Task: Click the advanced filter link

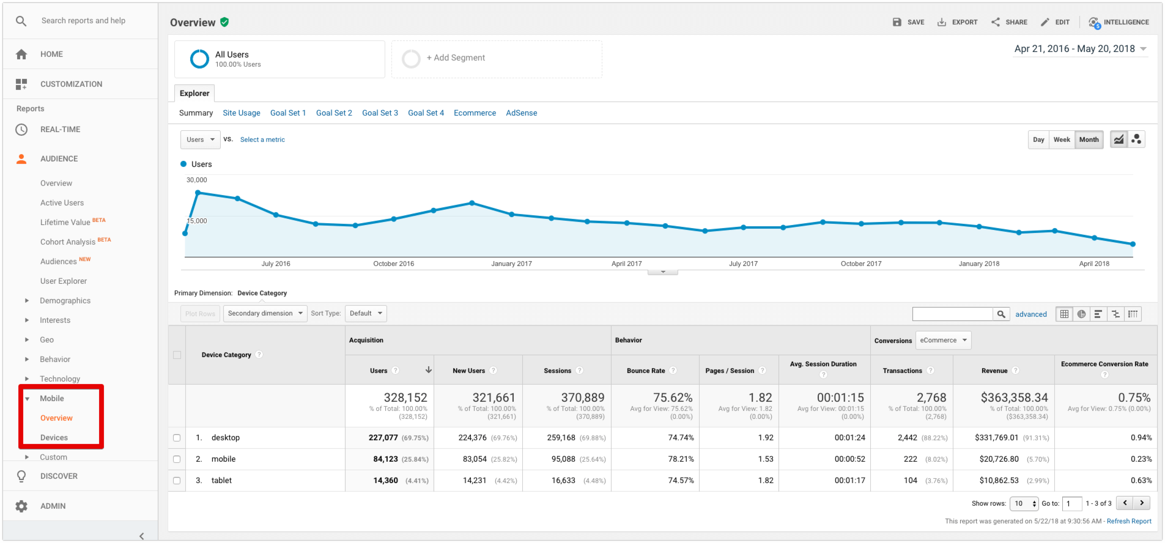Action: click(1031, 314)
